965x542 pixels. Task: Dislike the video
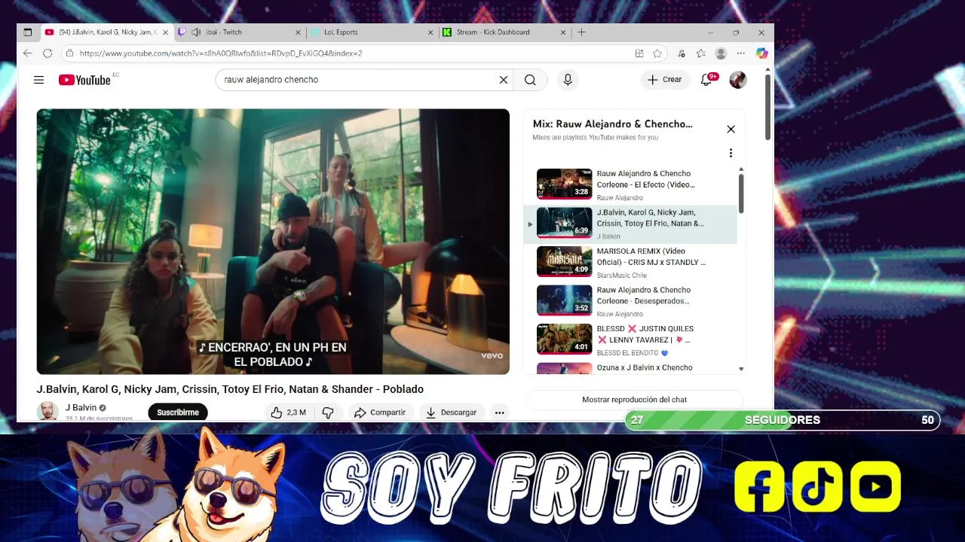pos(328,413)
